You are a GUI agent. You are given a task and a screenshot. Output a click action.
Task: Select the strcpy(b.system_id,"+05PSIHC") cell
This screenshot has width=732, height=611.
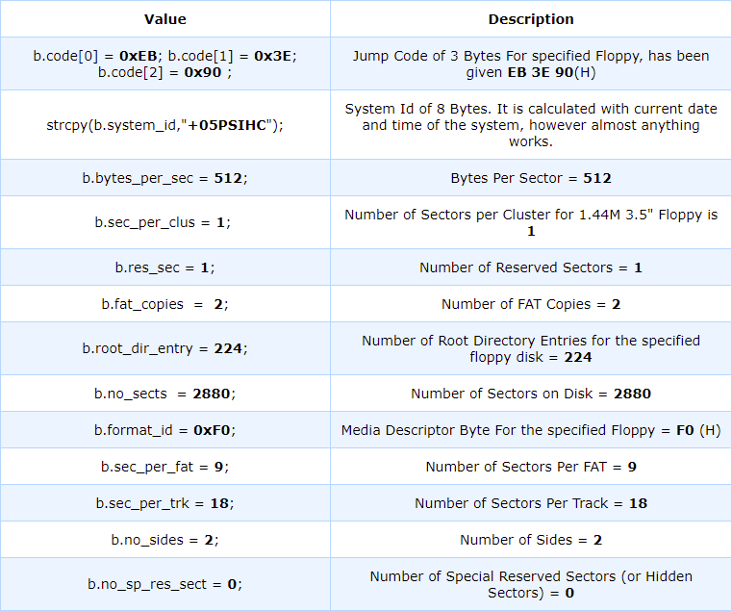(164, 125)
